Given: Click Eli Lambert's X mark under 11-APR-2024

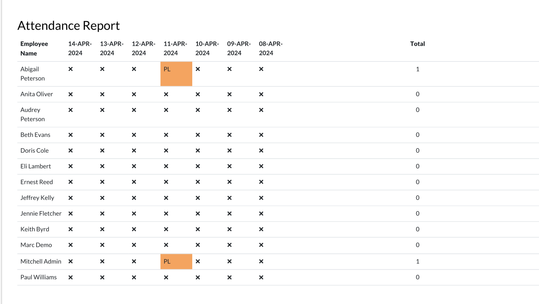Looking at the screenshot, I should [166, 166].
